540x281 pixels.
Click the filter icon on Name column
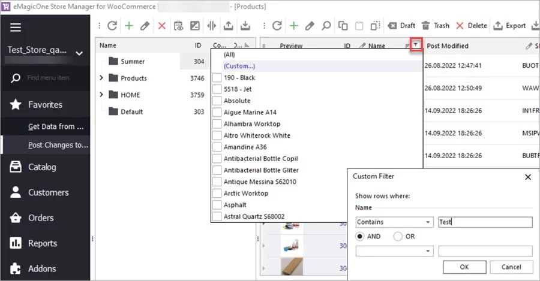(x=415, y=46)
